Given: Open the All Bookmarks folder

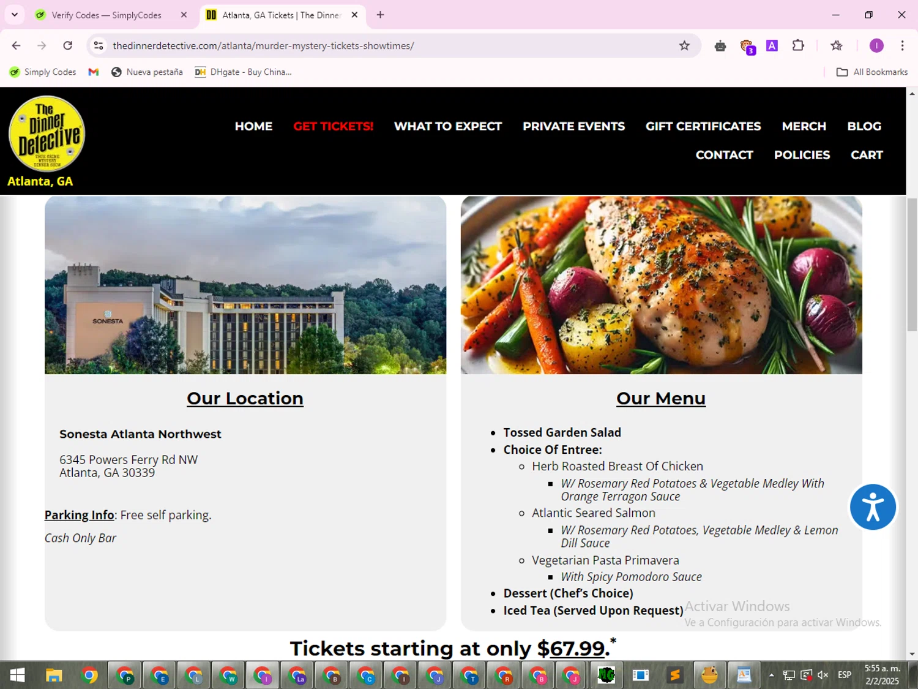Looking at the screenshot, I should (x=872, y=72).
